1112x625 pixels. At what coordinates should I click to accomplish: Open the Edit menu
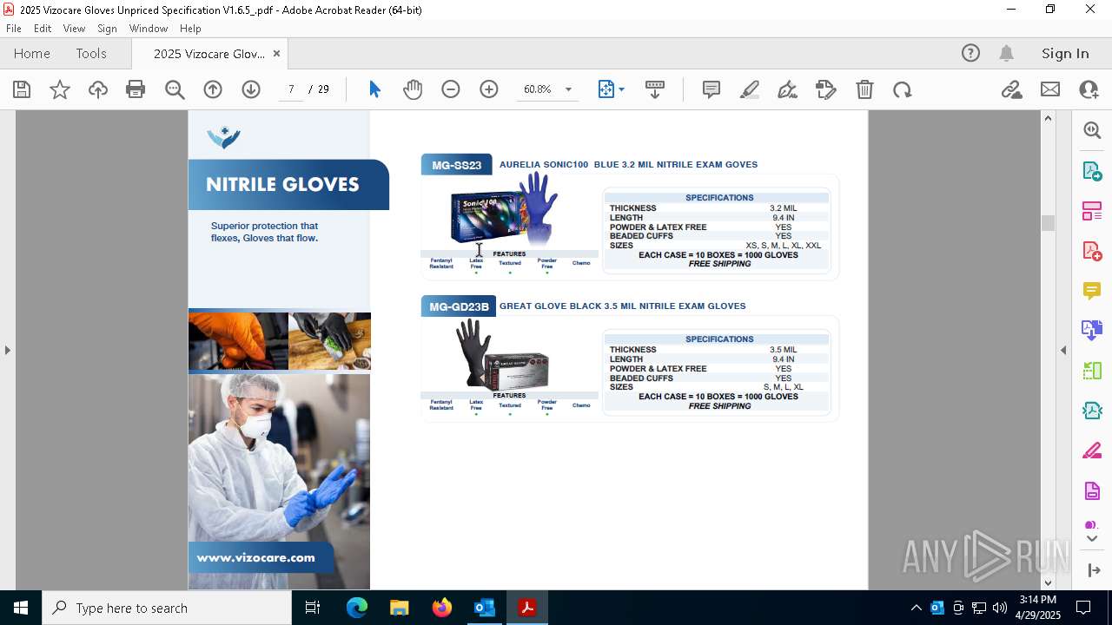(x=43, y=28)
